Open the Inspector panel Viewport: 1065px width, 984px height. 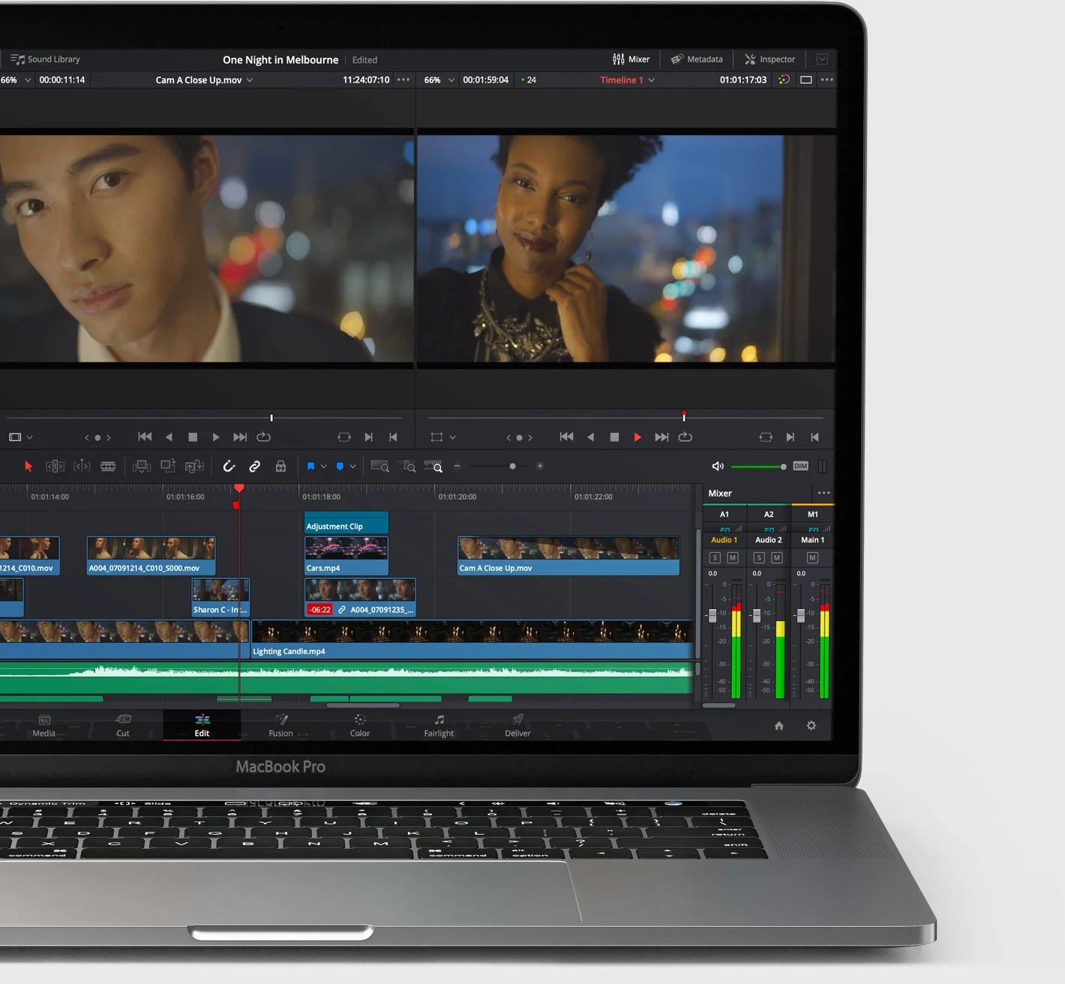point(769,59)
